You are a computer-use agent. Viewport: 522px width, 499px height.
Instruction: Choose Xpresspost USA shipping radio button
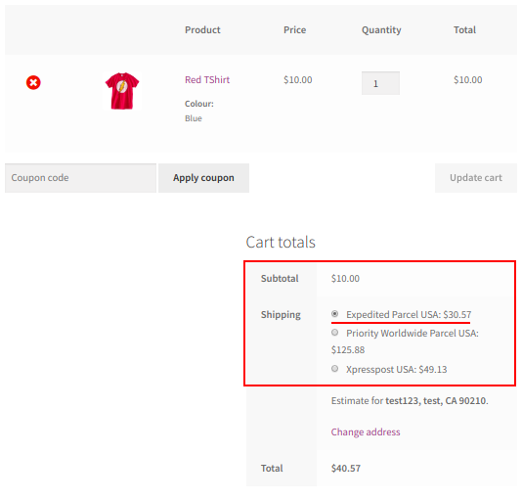335,369
